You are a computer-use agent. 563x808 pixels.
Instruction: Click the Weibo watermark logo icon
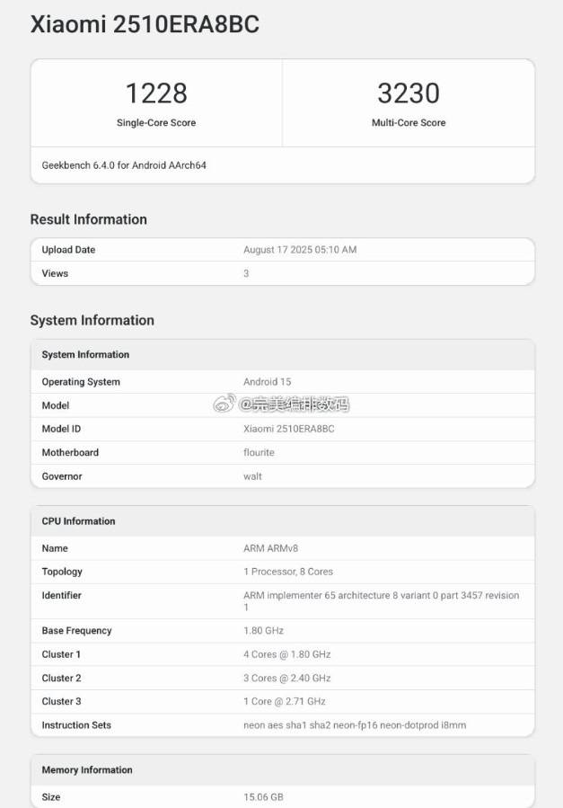pyautogui.click(x=224, y=404)
